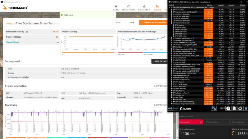Compare result online

(153, 22)
